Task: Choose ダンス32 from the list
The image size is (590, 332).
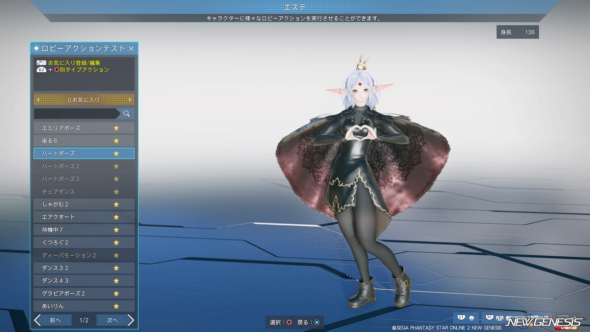Action: tap(84, 268)
